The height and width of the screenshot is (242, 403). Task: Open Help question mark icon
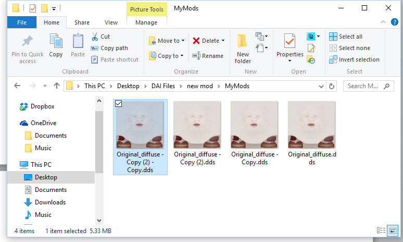395,22
